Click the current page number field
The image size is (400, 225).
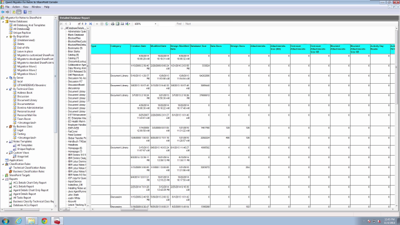click(x=73, y=24)
